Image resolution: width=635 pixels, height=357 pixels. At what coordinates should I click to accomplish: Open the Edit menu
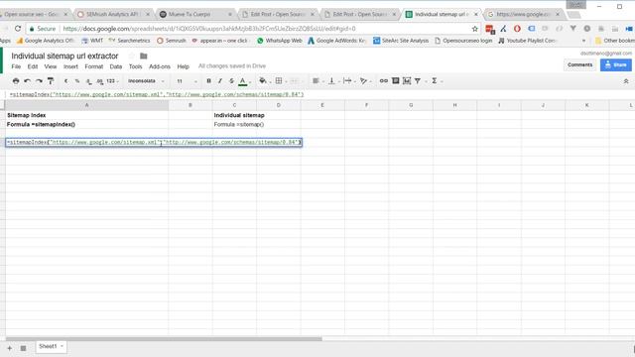(x=33, y=66)
